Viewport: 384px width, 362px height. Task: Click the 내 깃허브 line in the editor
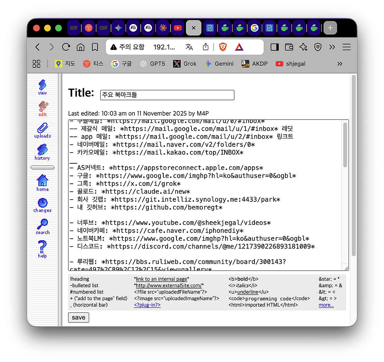click(146, 207)
